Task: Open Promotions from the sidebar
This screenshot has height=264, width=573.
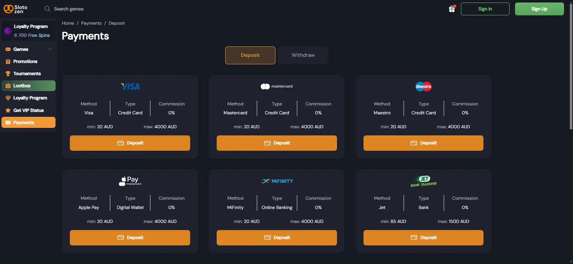Action: 28,61
